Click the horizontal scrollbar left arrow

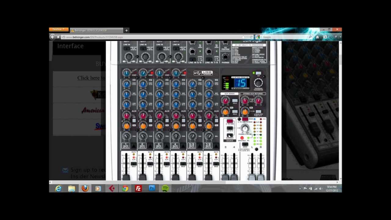tap(50, 182)
